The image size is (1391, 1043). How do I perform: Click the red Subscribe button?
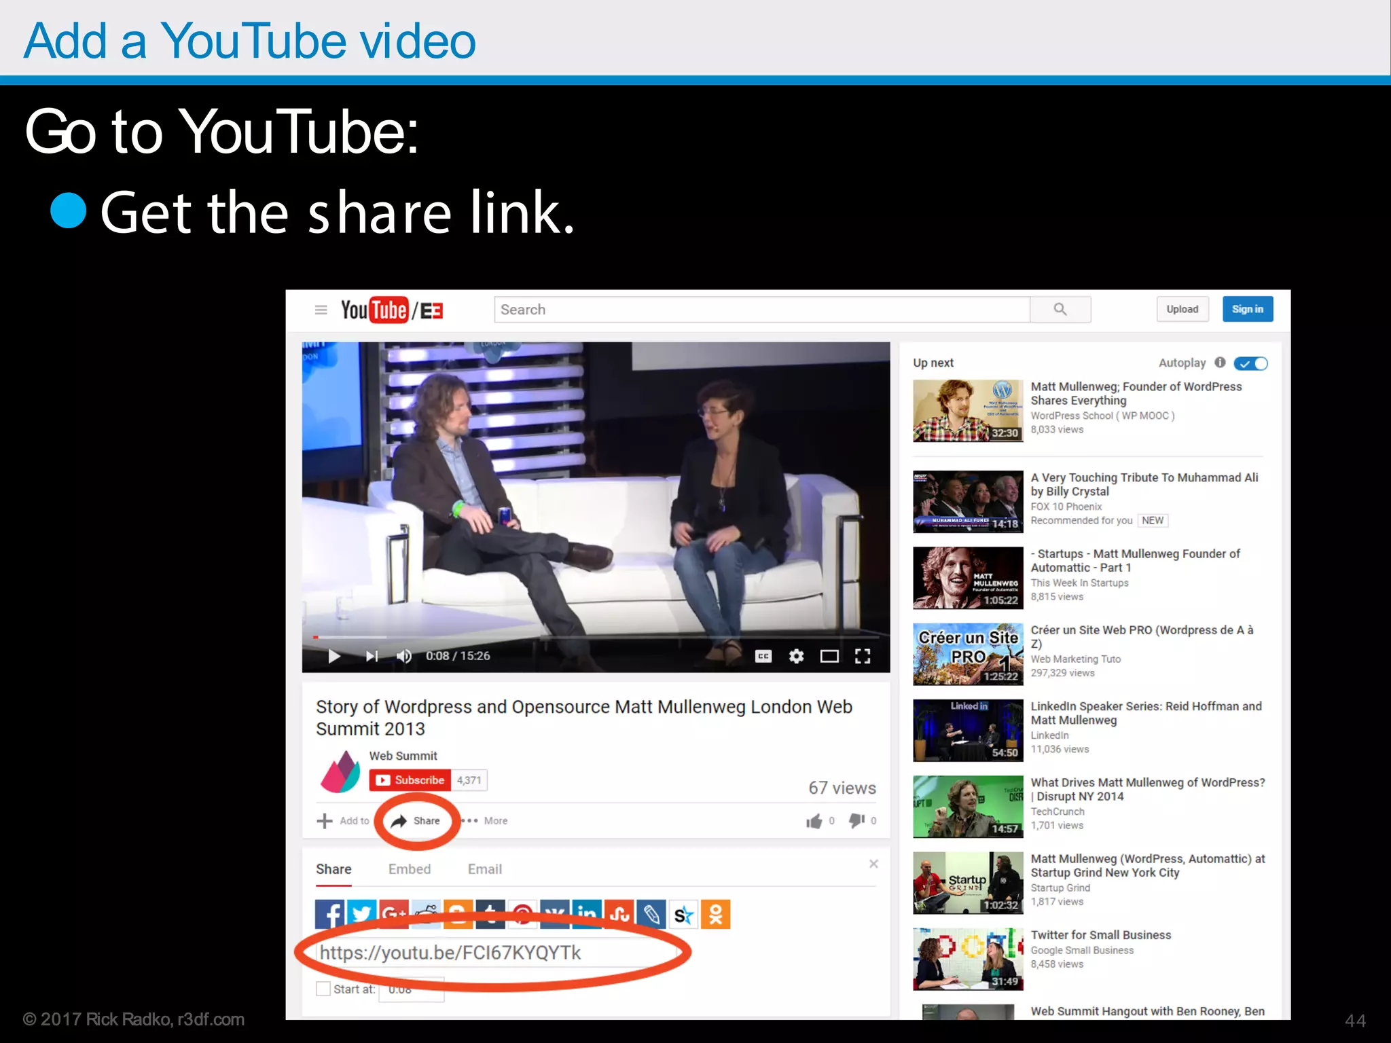pyautogui.click(x=410, y=780)
